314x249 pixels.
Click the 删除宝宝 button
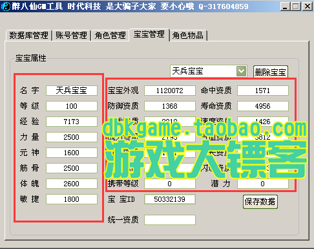[271, 72]
